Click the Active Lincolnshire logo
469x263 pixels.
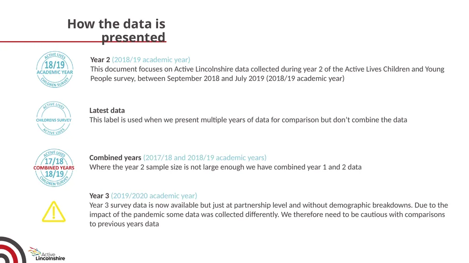[x=47, y=254]
